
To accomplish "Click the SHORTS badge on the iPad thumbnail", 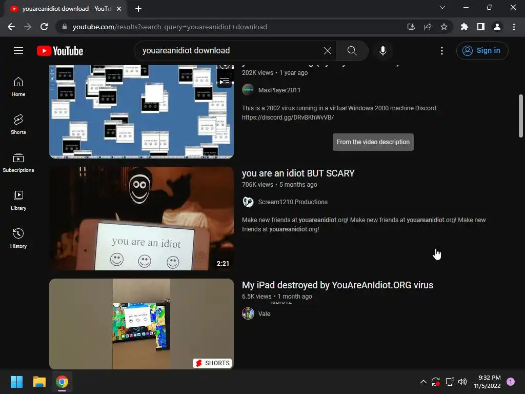I will pyautogui.click(x=213, y=363).
